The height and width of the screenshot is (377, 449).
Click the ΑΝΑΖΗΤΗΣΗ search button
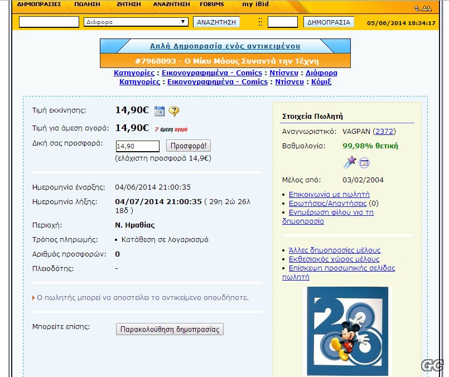[x=216, y=22]
